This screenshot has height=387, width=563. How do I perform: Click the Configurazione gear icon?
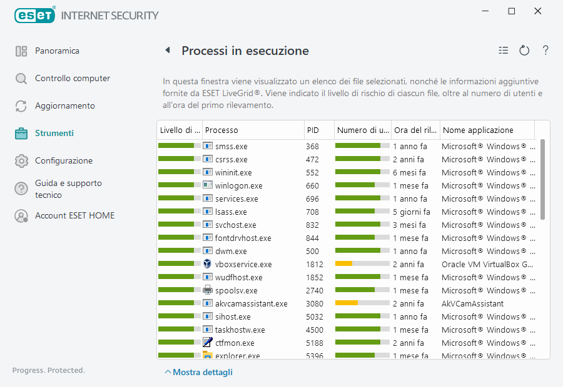tap(21, 161)
